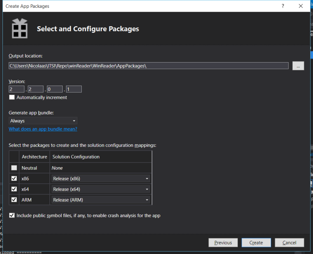This screenshot has width=313, height=254.
Task: Disable the ARM architecture checkbox
Action: [x=14, y=200]
